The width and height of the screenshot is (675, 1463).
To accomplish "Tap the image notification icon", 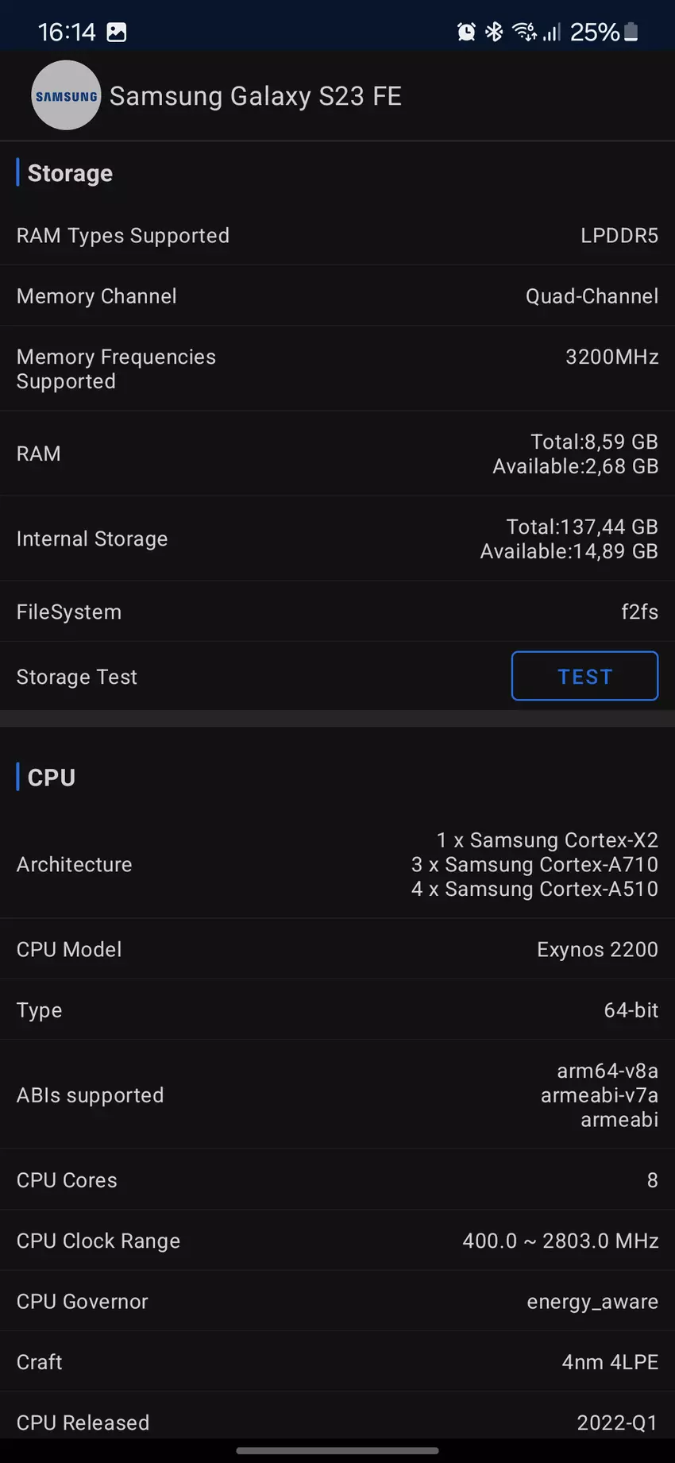I will click(117, 33).
